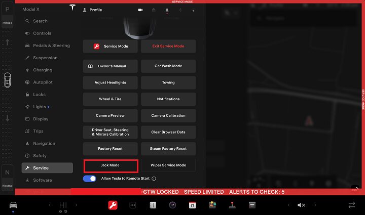Image resolution: width=365 pixels, height=215 pixels.
Task: Open the Profile menu
Action: click(93, 10)
